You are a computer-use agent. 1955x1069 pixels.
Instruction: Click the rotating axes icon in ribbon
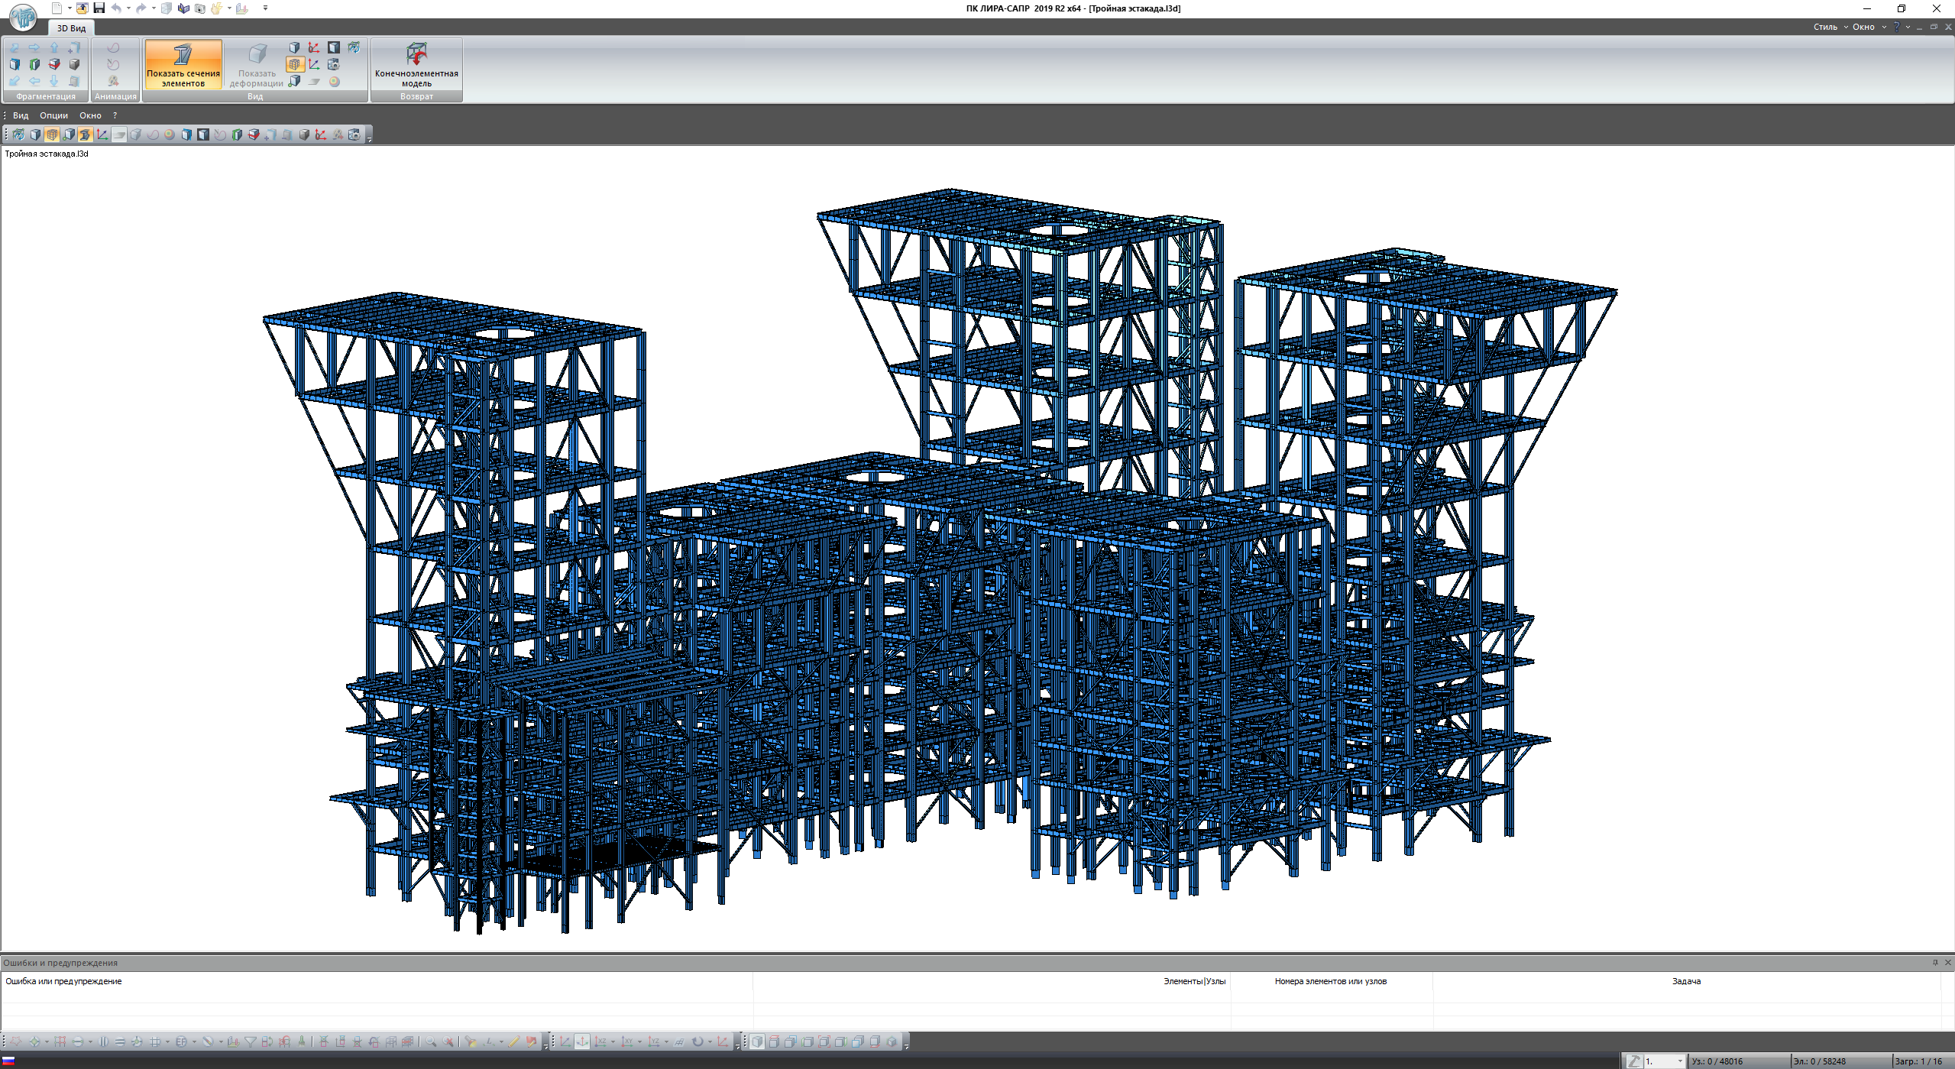click(314, 47)
